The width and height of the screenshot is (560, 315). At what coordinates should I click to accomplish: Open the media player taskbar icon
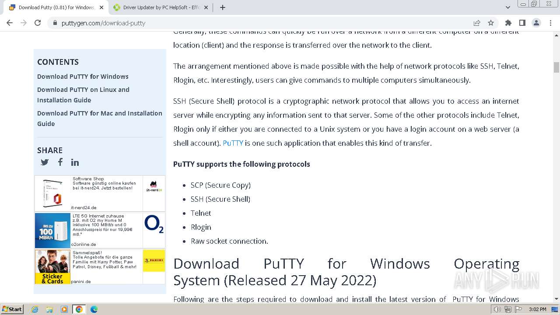tap(64, 309)
